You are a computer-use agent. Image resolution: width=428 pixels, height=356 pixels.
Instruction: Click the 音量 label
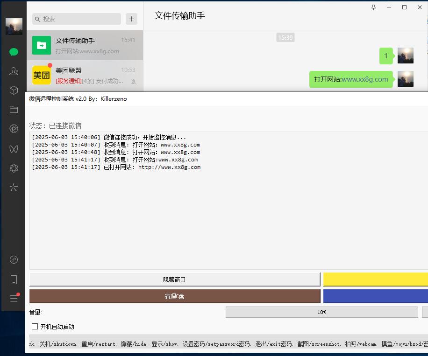[x=36, y=312]
